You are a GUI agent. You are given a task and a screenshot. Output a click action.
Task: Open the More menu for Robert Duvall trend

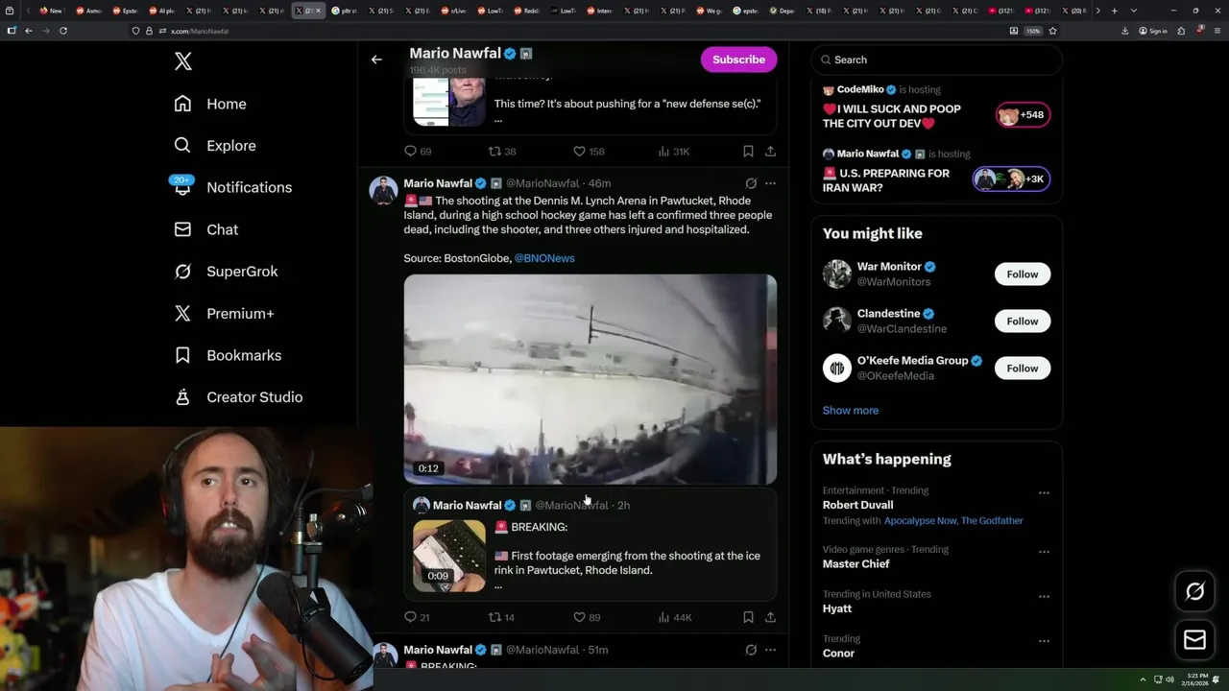coord(1044,493)
